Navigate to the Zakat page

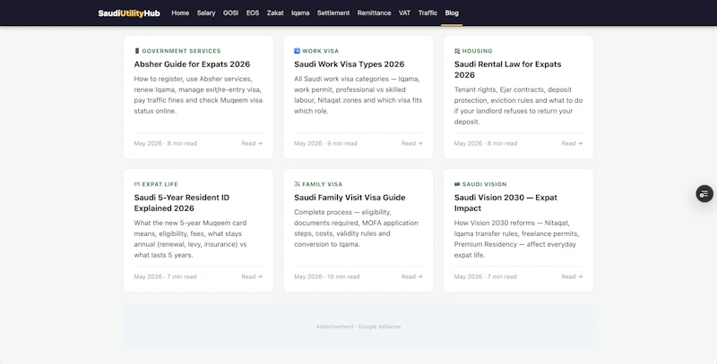pos(275,13)
